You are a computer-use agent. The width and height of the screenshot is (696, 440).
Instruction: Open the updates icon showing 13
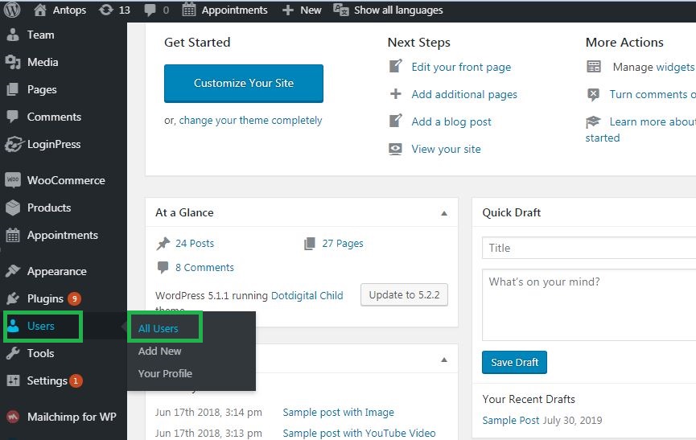(x=114, y=10)
